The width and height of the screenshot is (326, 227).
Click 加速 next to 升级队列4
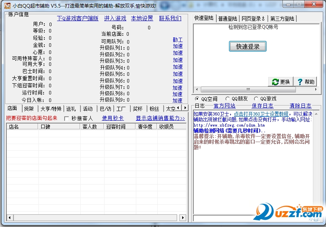177,67
